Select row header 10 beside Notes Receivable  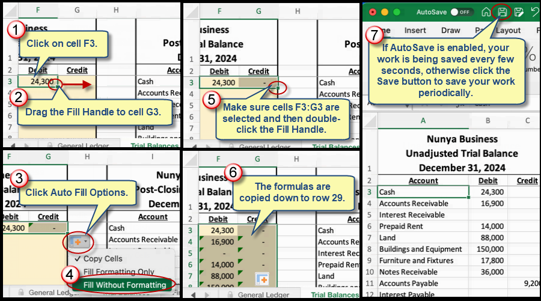[370, 272]
